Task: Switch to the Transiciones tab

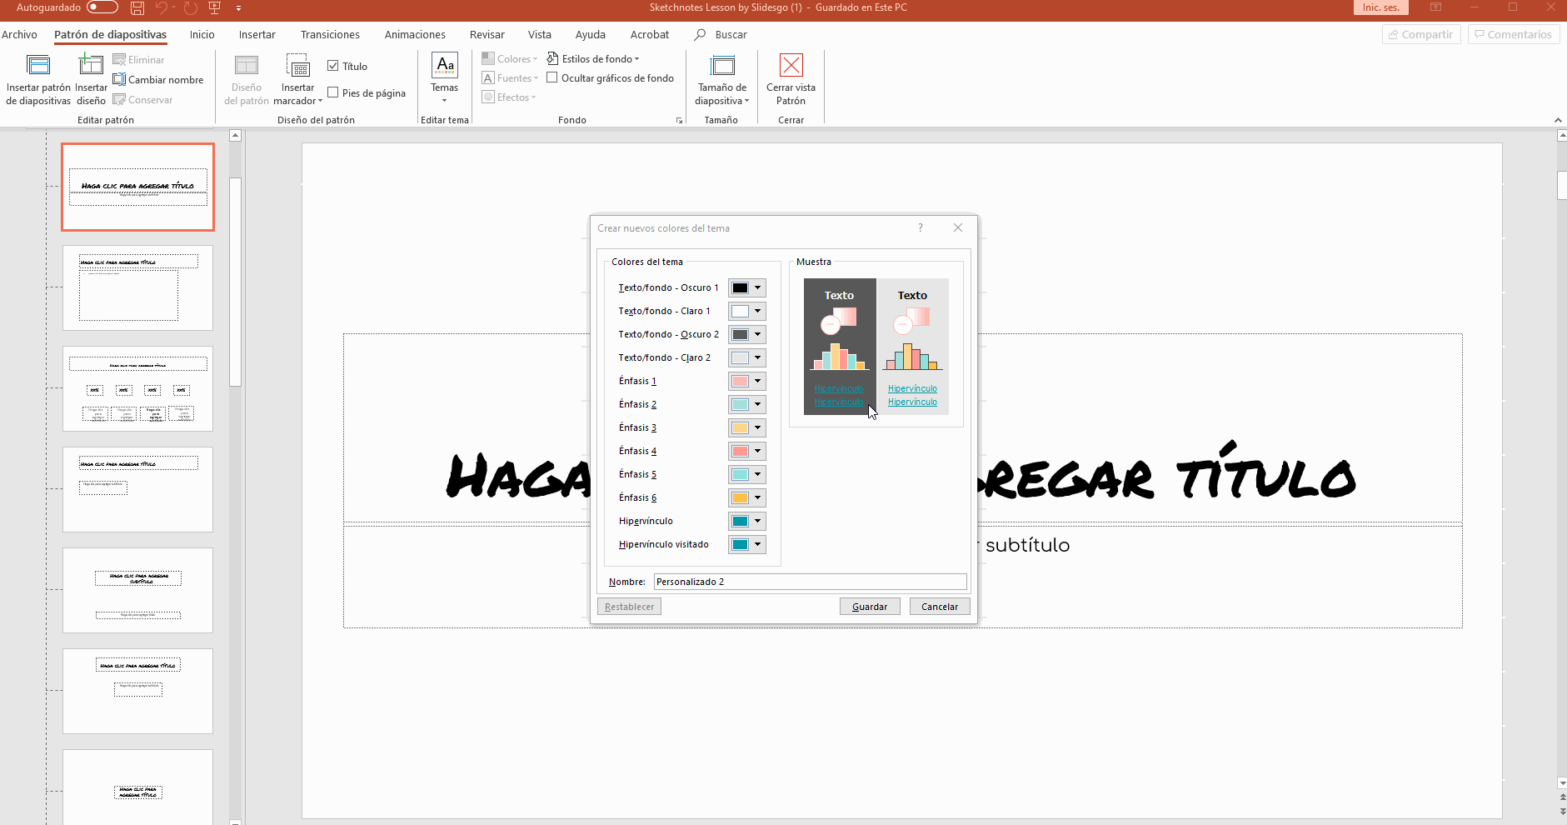Action: tap(330, 35)
